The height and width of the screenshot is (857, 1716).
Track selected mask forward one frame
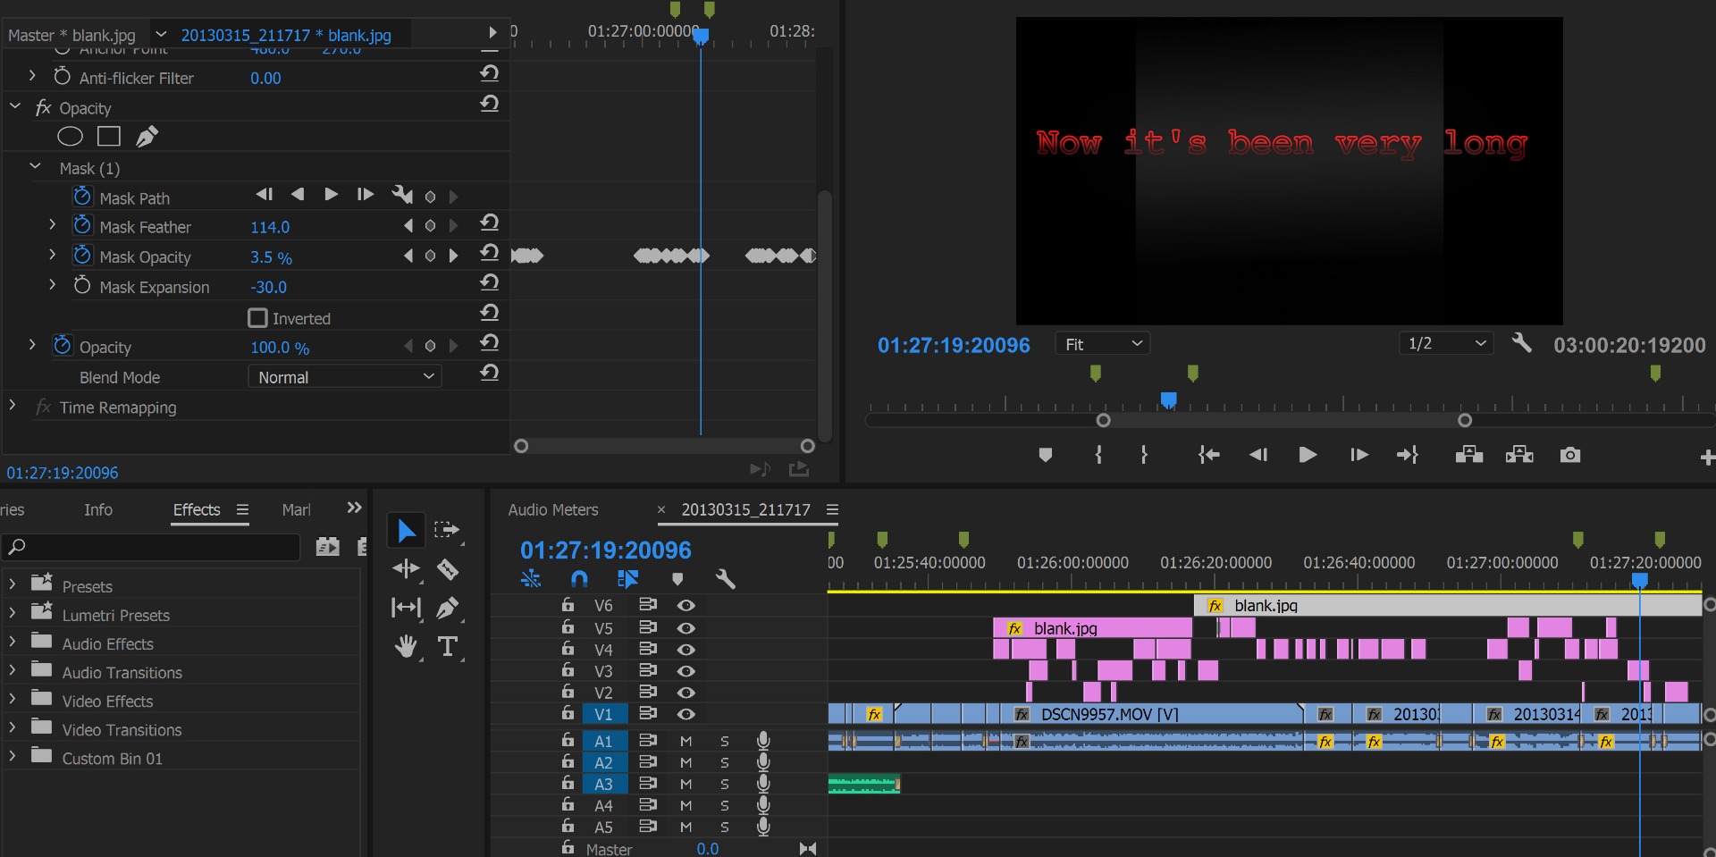point(365,195)
